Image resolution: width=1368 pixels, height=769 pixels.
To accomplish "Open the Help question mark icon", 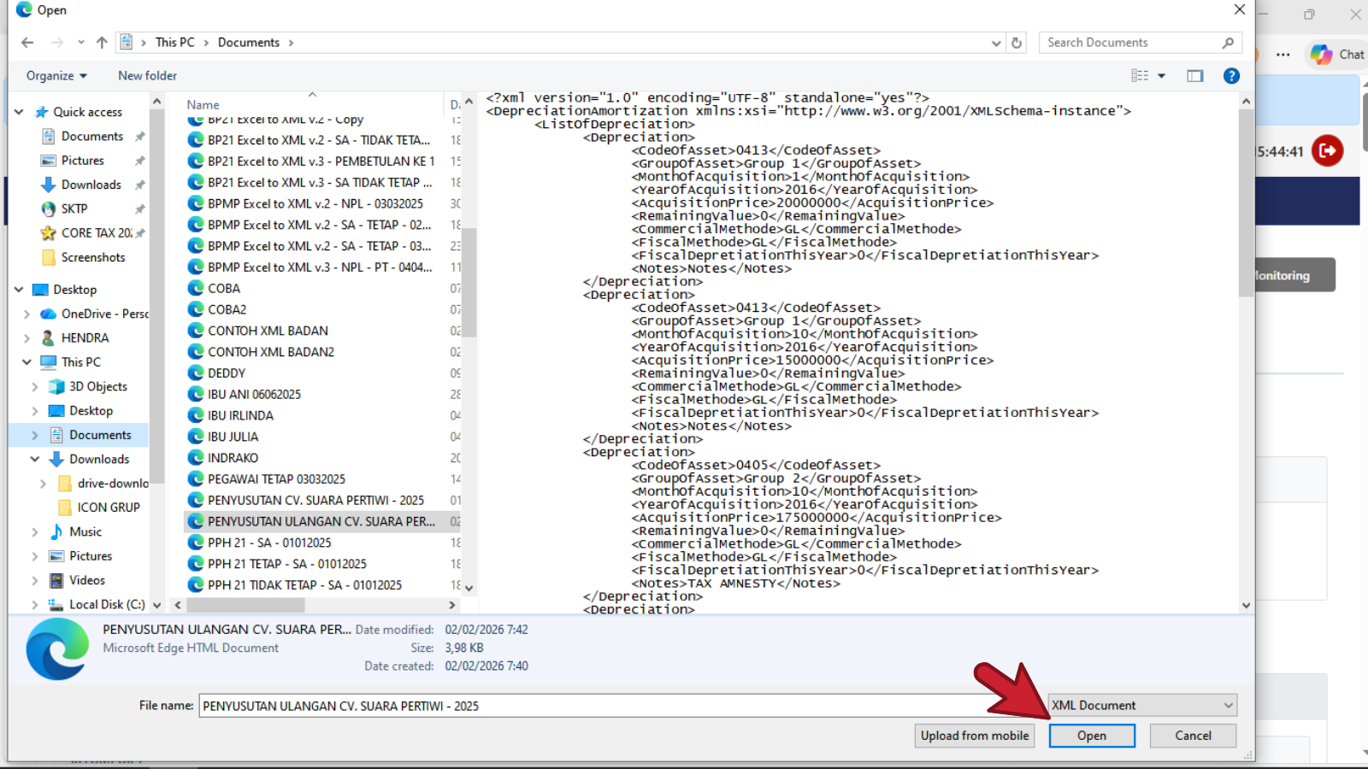I will tap(1231, 76).
